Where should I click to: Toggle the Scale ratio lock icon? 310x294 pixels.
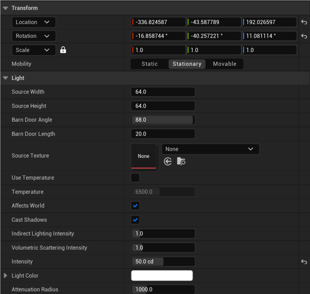click(x=63, y=50)
